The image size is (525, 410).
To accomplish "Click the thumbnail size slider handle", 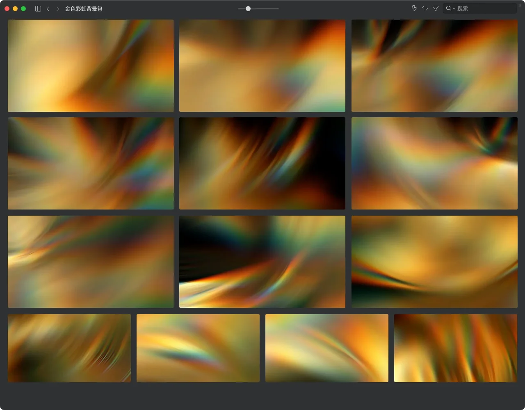I will [248, 9].
